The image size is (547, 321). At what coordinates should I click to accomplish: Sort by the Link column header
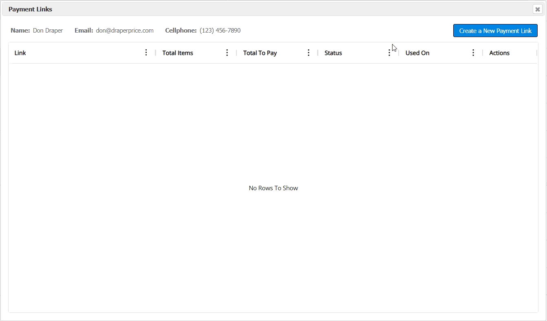click(x=20, y=53)
